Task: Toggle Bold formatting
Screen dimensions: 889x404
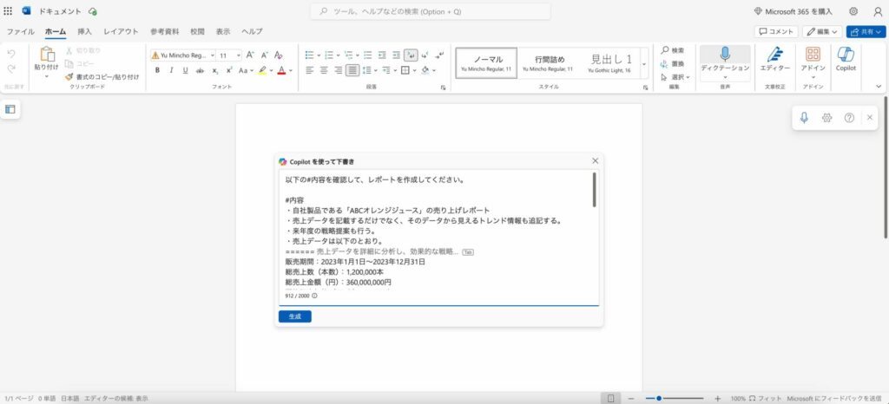Action: (x=157, y=71)
